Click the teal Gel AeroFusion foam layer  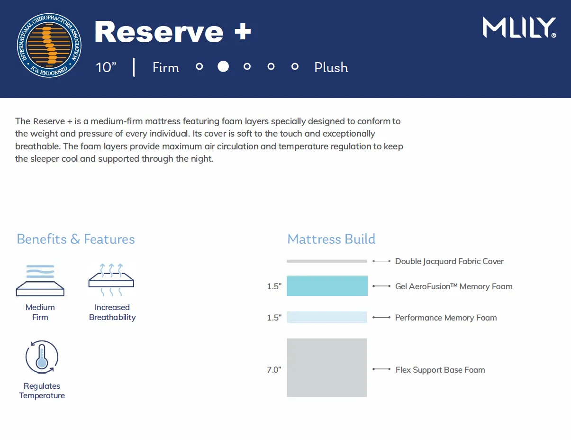[x=327, y=285]
